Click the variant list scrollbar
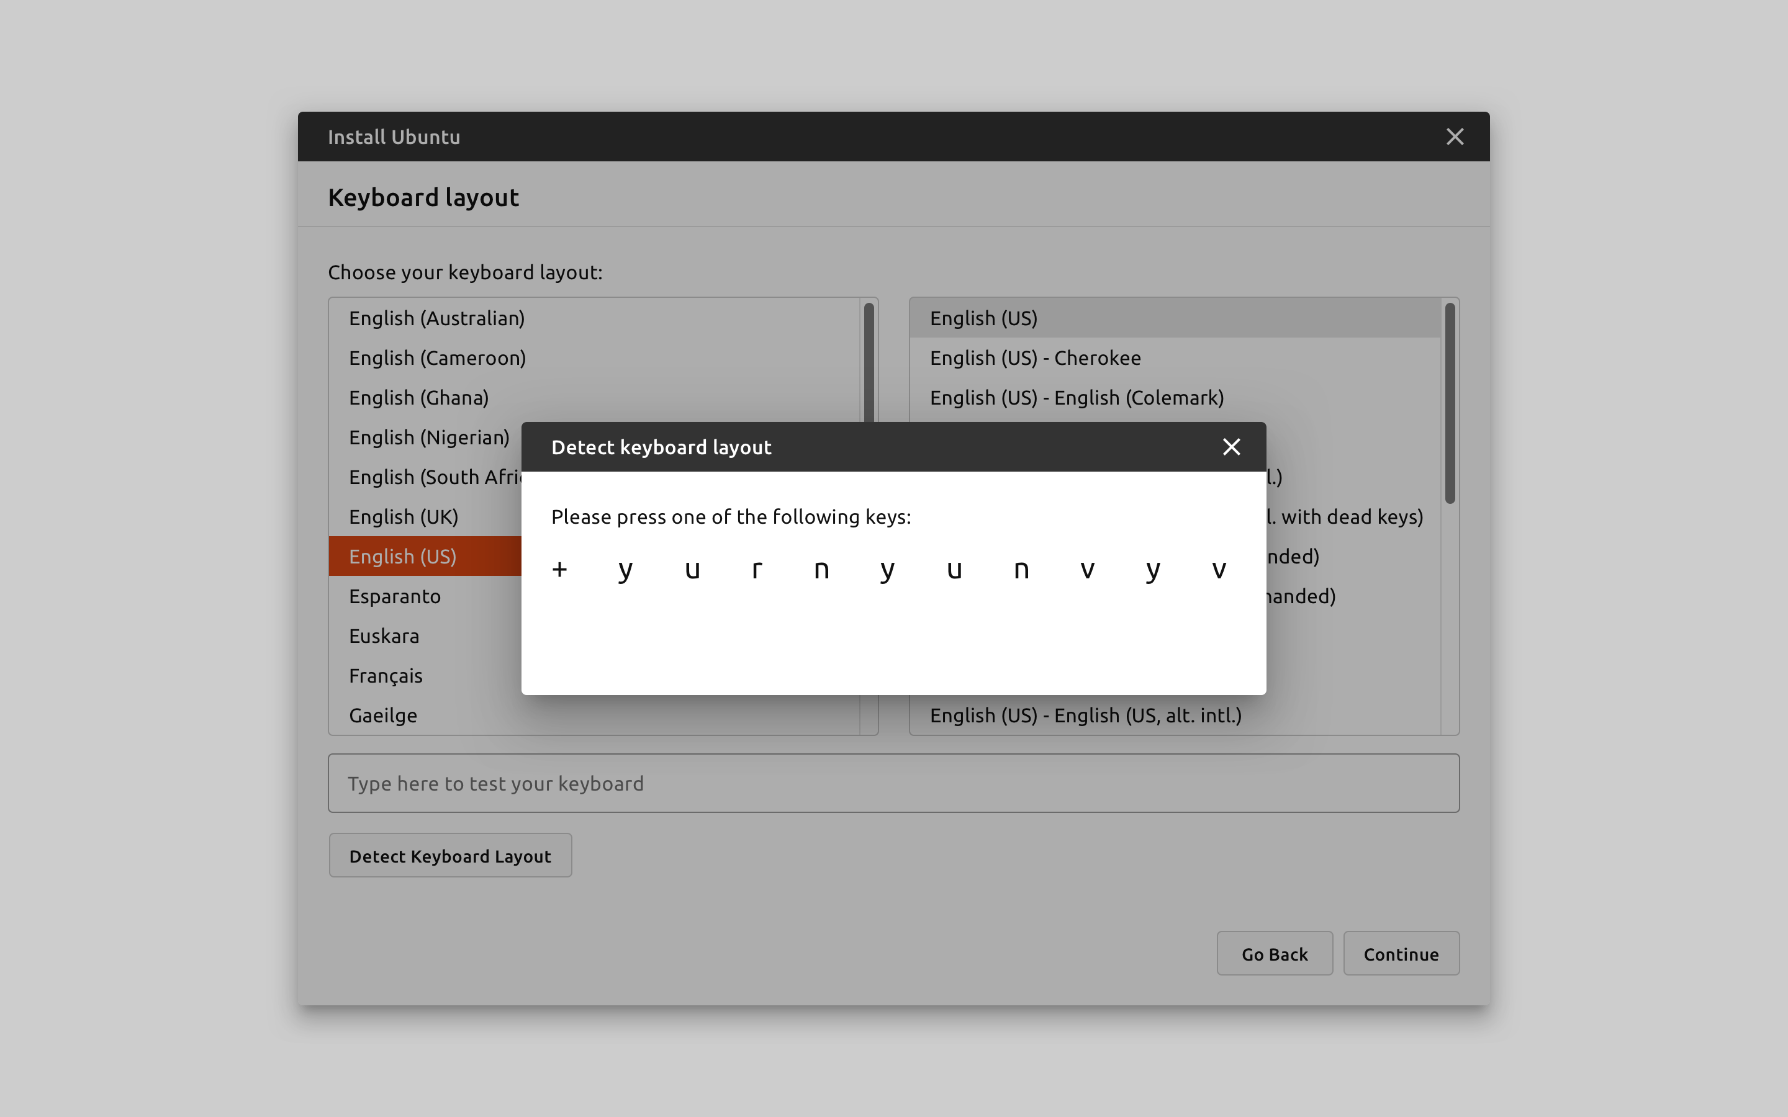 pyautogui.click(x=1450, y=403)
